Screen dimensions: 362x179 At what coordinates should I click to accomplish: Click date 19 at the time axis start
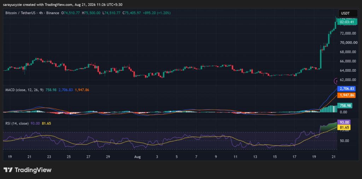[10, 157]
